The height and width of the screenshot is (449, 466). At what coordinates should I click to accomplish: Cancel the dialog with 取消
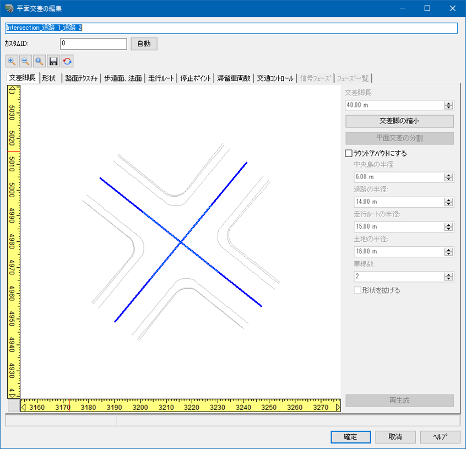pyautogui.click(x=395, y=436)
